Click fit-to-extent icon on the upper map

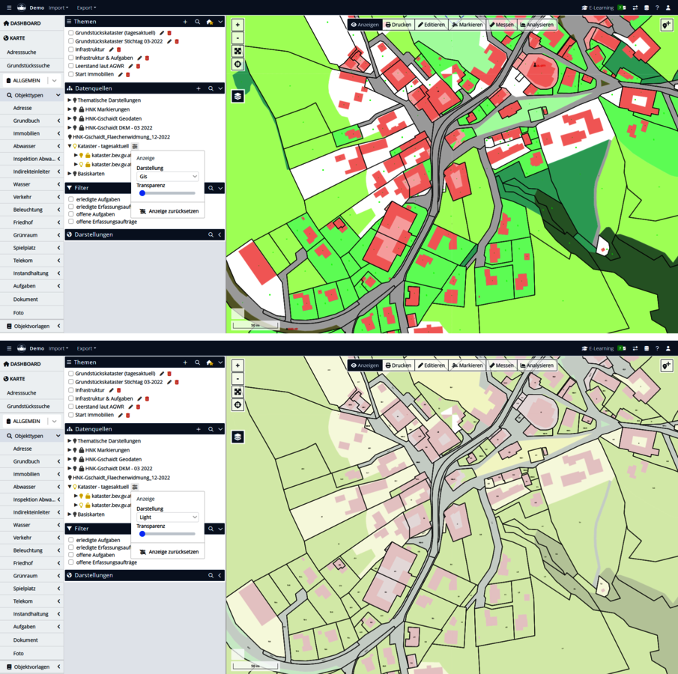coord(237,51)
